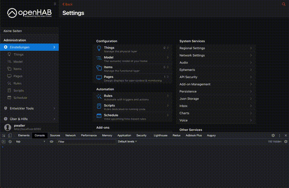Click the pin sidebar icon
The height and width of the screenshot is (188, 289).
tap(55, 4)
